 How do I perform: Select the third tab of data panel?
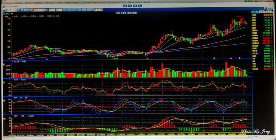268,12
